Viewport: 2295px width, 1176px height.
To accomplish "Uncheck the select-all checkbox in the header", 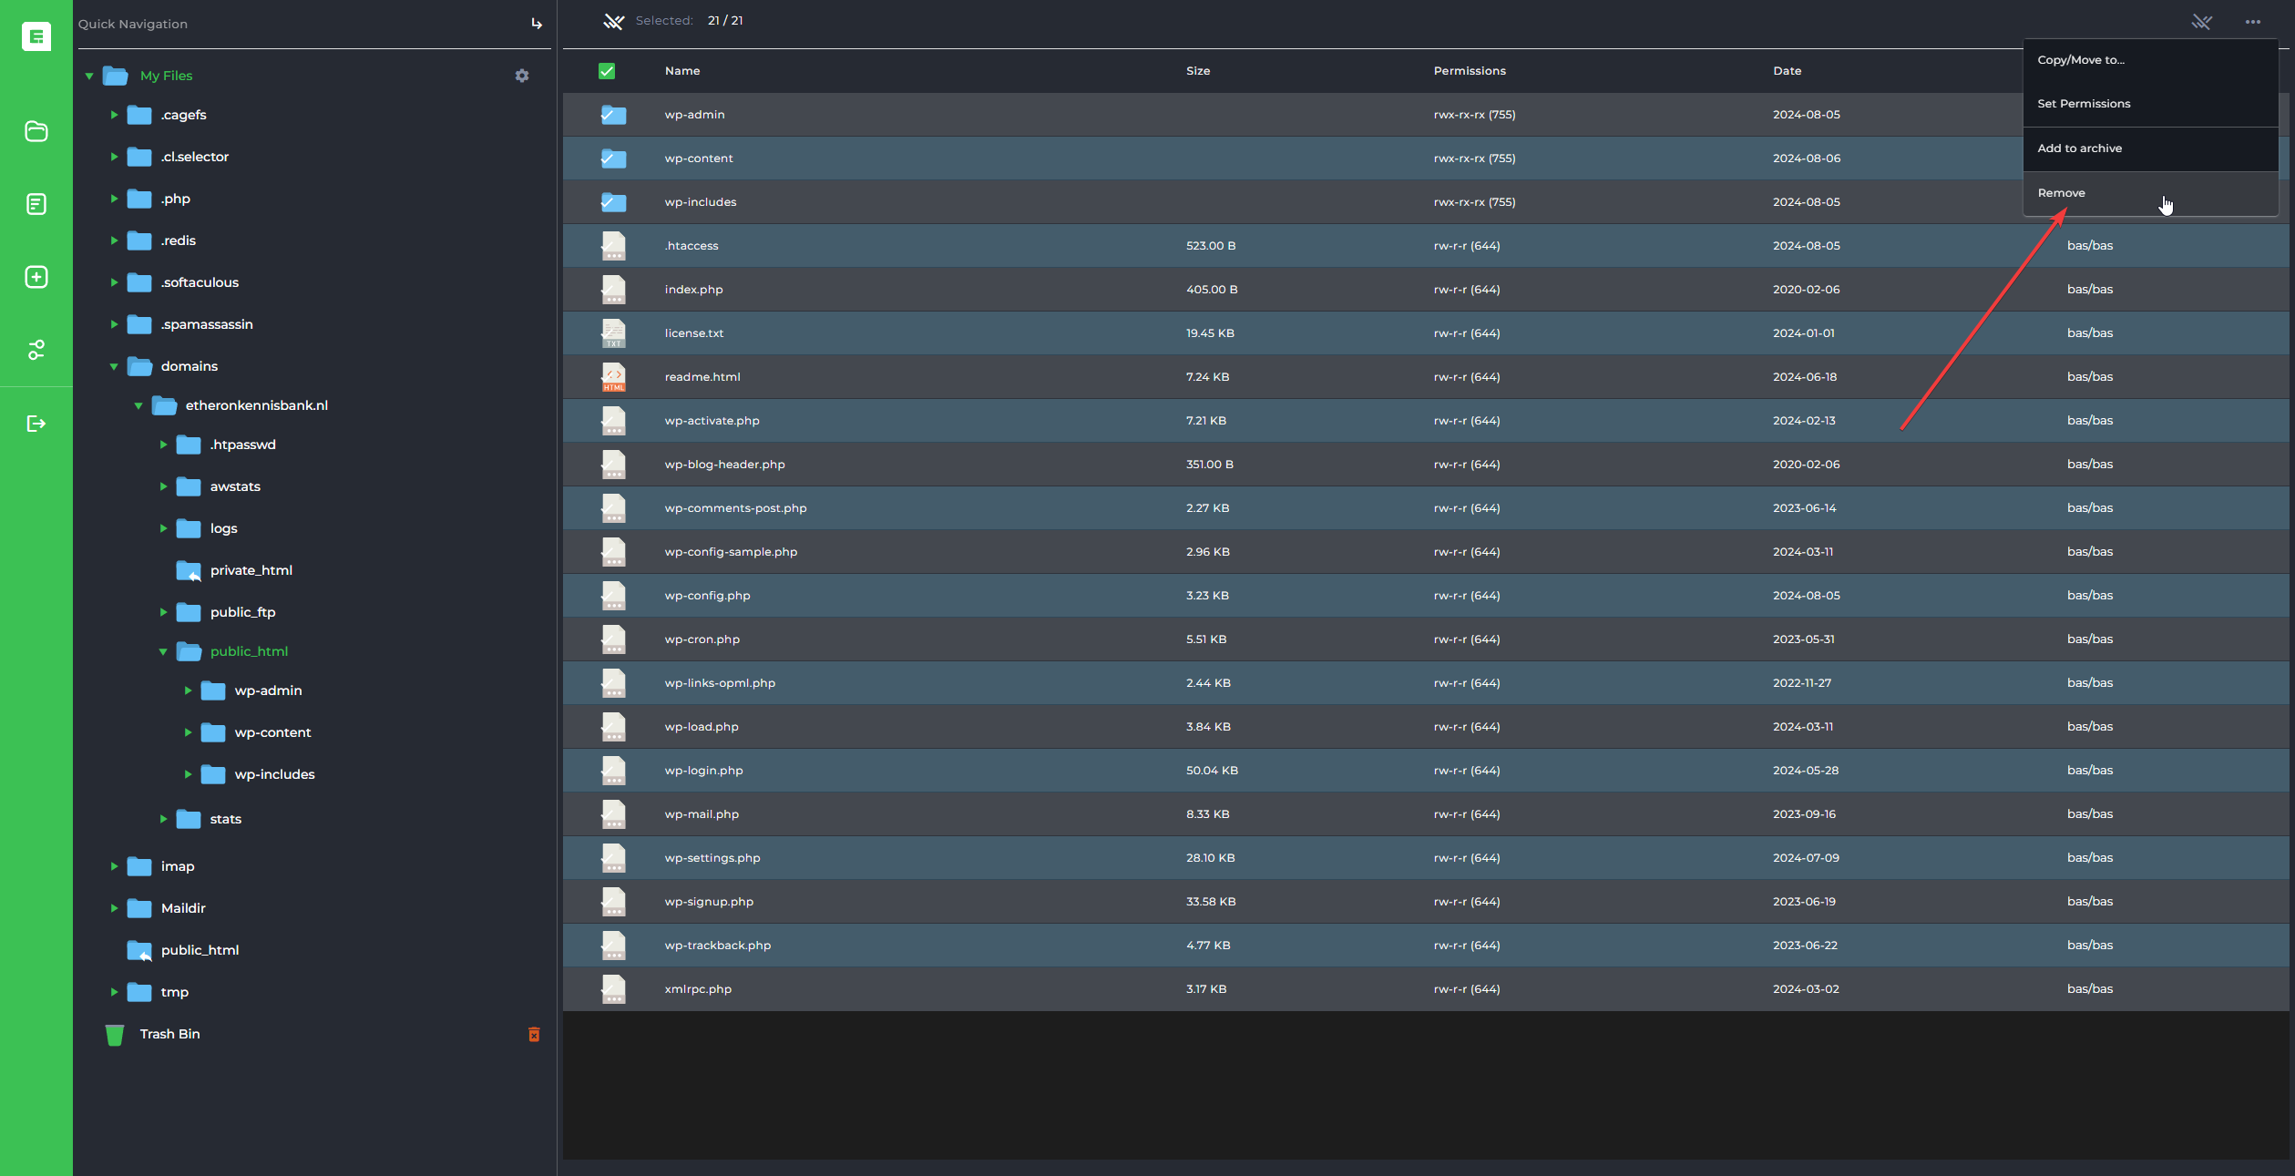I will [x=607, y=71].
